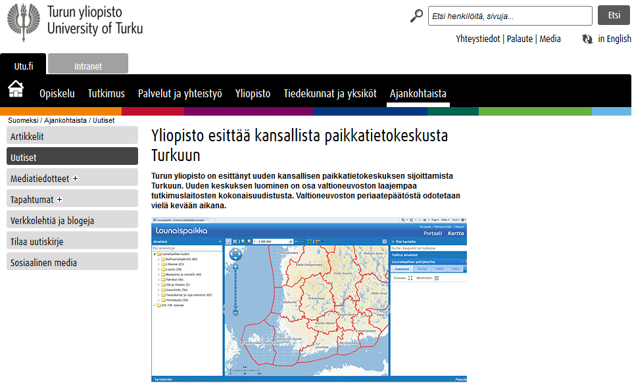Click the magnifying glass search icon

[x=416, y=16]
